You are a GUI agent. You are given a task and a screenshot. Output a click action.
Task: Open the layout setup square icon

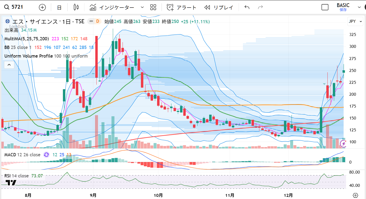coord(325,7)
